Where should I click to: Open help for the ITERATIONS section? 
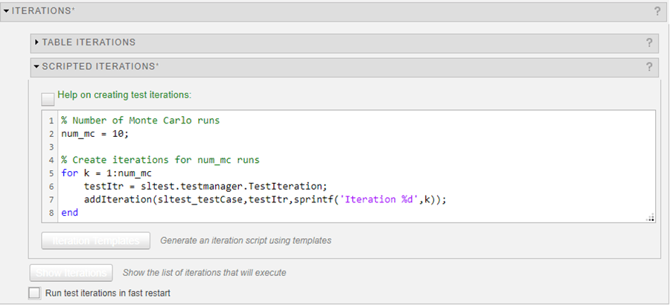pos(657,11)
